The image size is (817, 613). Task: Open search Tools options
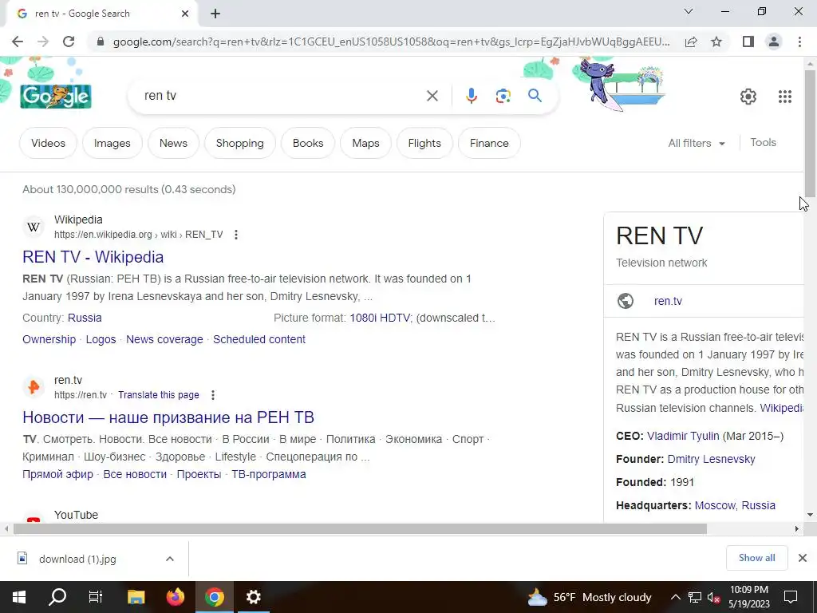763,142
